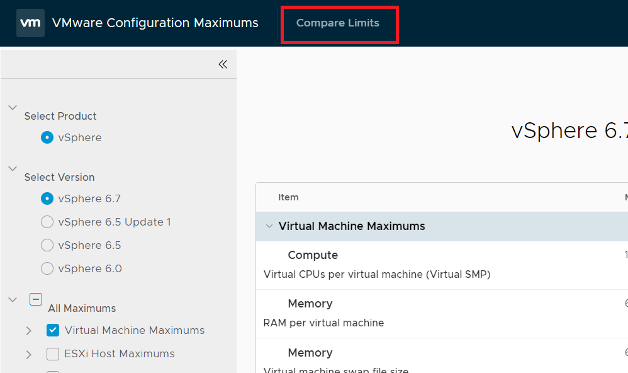Image resolution: width=628 pixels, height=373 pixels.
Task: Click the Select Version heading
Action: [59, 177]
